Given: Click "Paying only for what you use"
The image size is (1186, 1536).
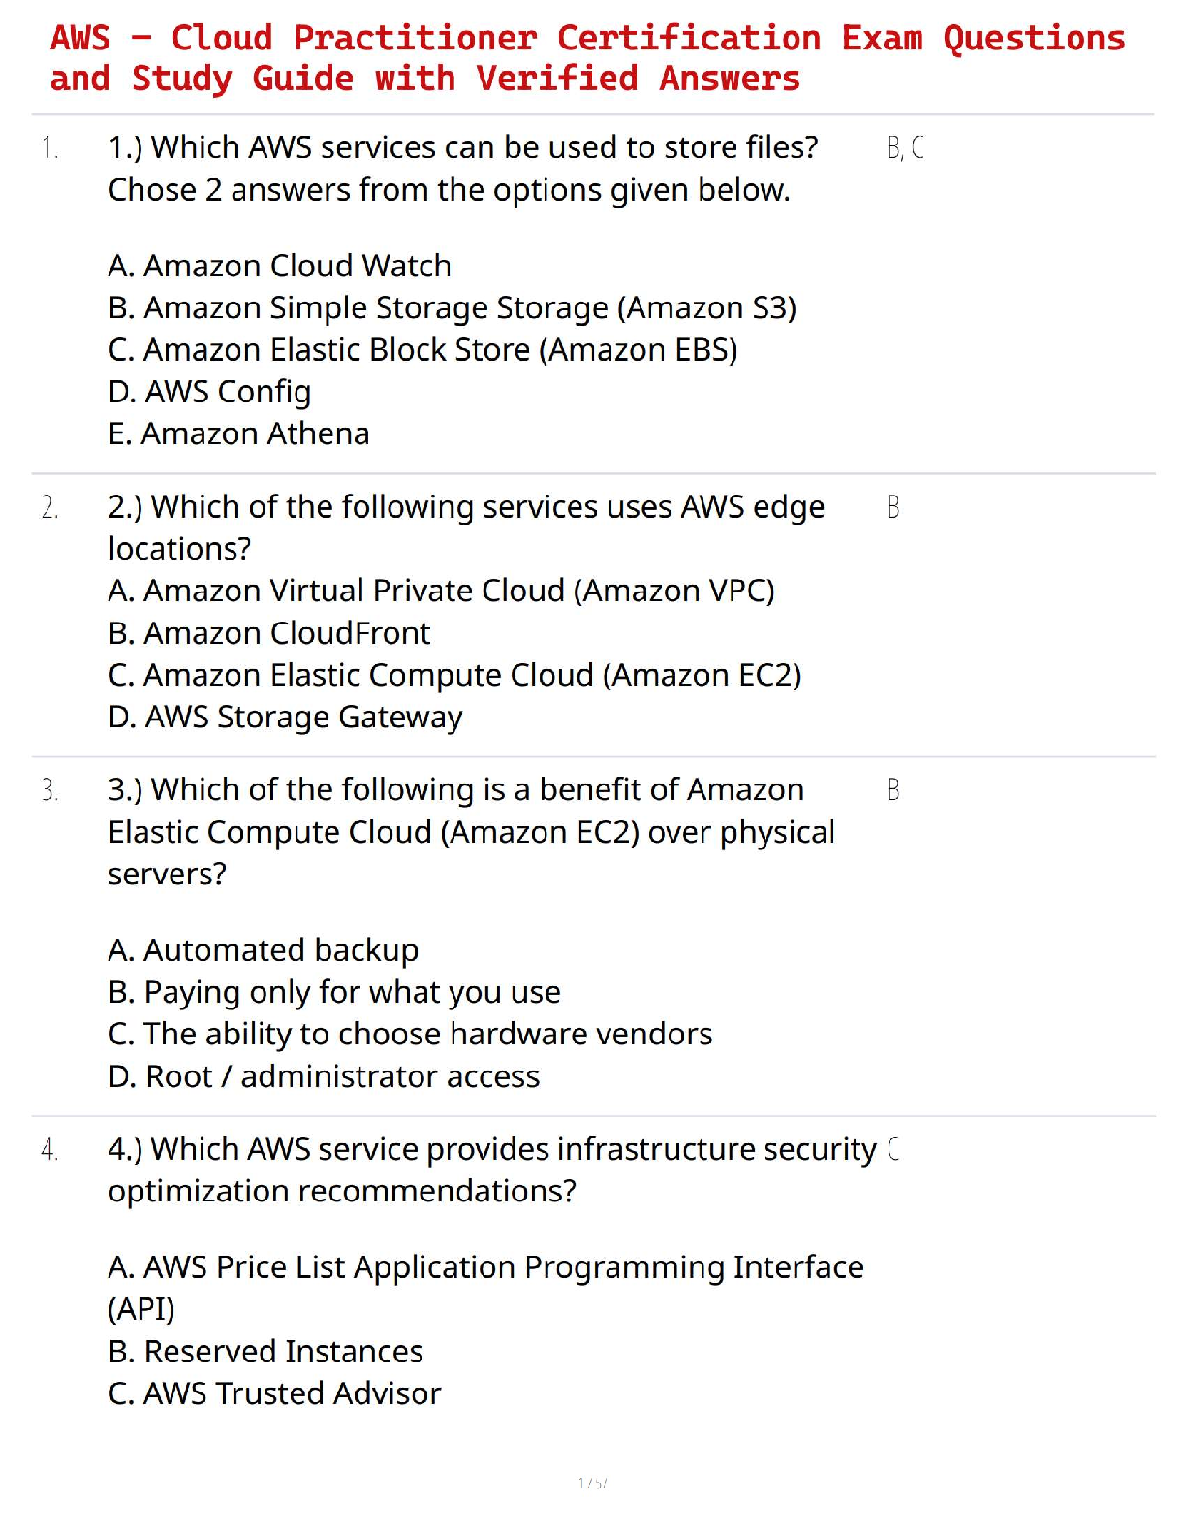Looking at the screenshot, I should click(334, 992).
